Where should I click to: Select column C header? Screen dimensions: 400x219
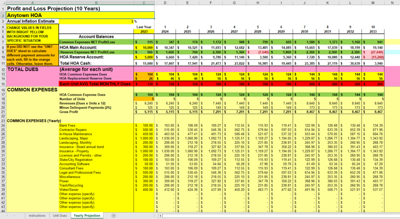[x=144, y=3]
